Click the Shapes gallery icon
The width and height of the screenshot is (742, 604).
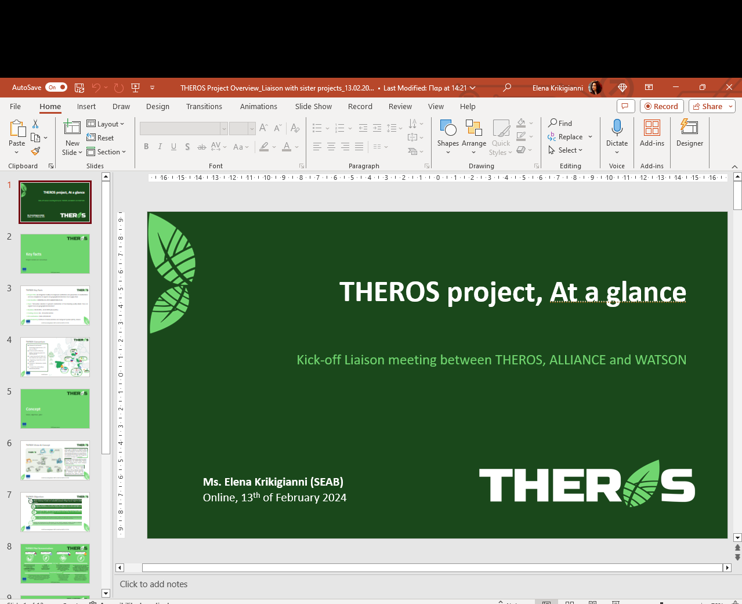coord(448,128)
